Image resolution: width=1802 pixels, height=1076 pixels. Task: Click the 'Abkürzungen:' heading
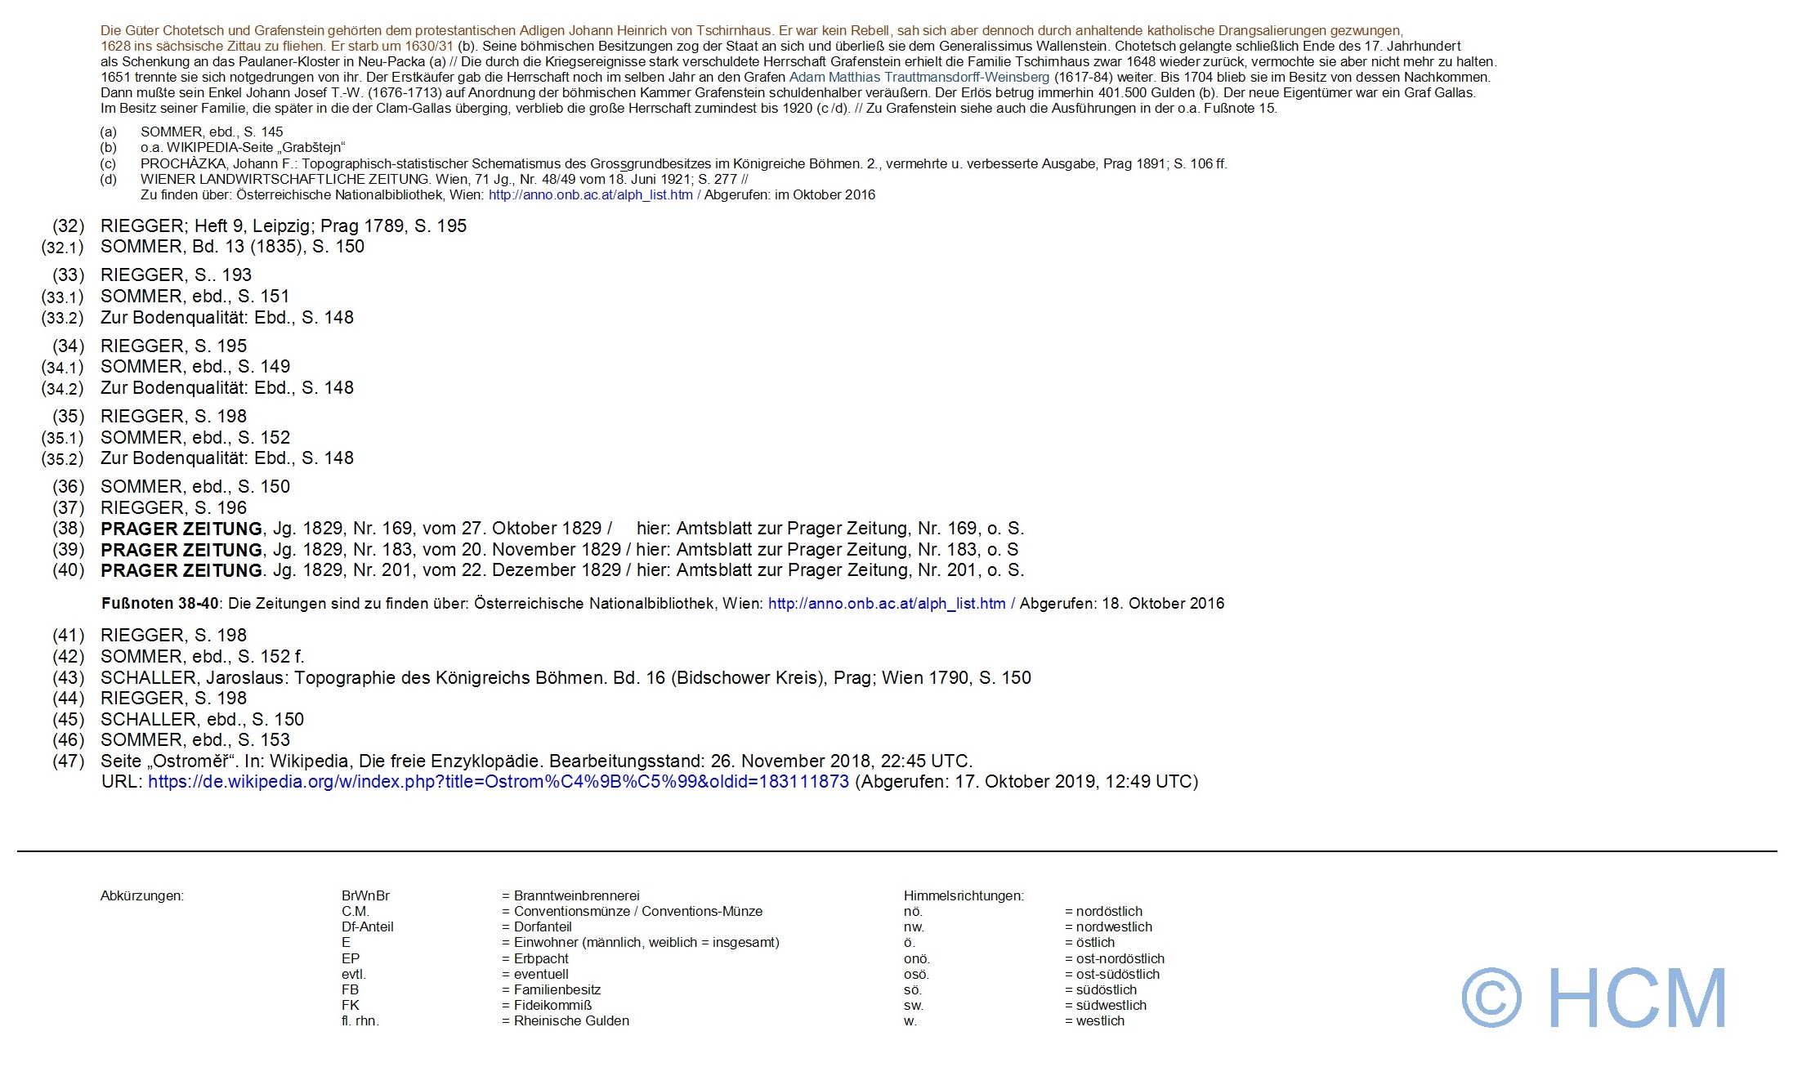[142, 895]
